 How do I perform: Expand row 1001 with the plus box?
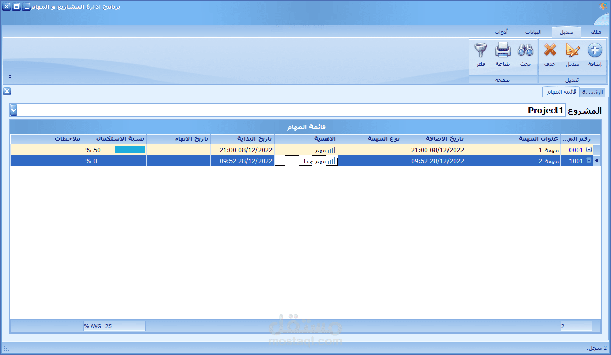[x=589, y=161]
